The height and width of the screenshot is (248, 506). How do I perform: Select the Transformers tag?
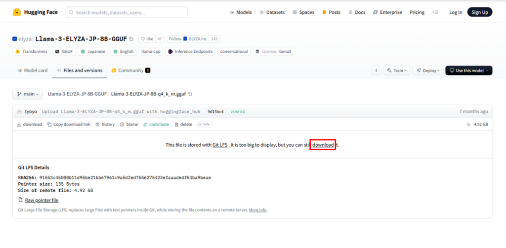coord(31,51)
